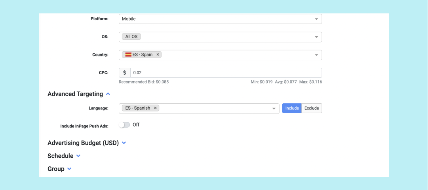Image resolution: width=428 pixels, height=190 pixels.
Task: Click the Language: field label
Action: click(98, 108)
